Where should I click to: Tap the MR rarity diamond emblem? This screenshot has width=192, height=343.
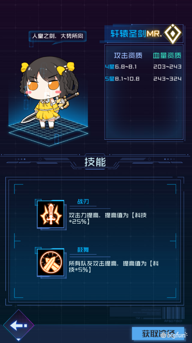pyautogui.click(x=173, y=34)
